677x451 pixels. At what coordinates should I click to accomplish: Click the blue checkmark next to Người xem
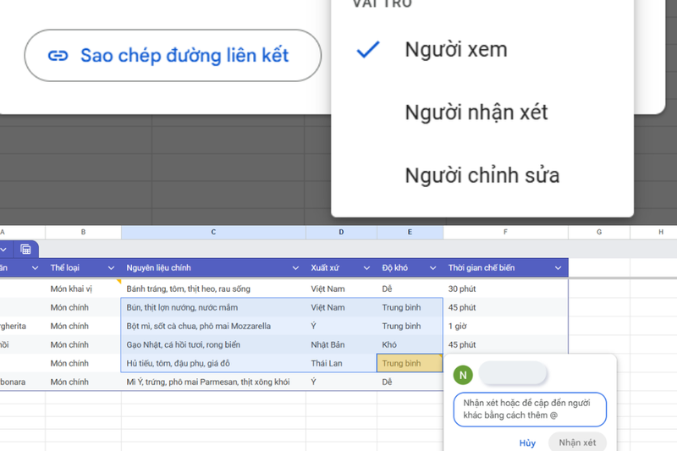(x=368, y=49)
